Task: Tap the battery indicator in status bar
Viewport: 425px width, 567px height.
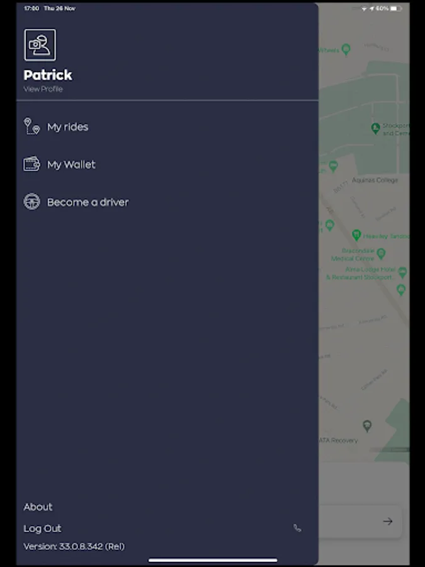Action: click(x=396, y=8)
